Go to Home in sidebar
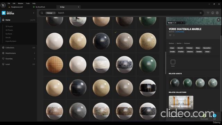Viewport: 222px width, 125px height. point(18,20)
